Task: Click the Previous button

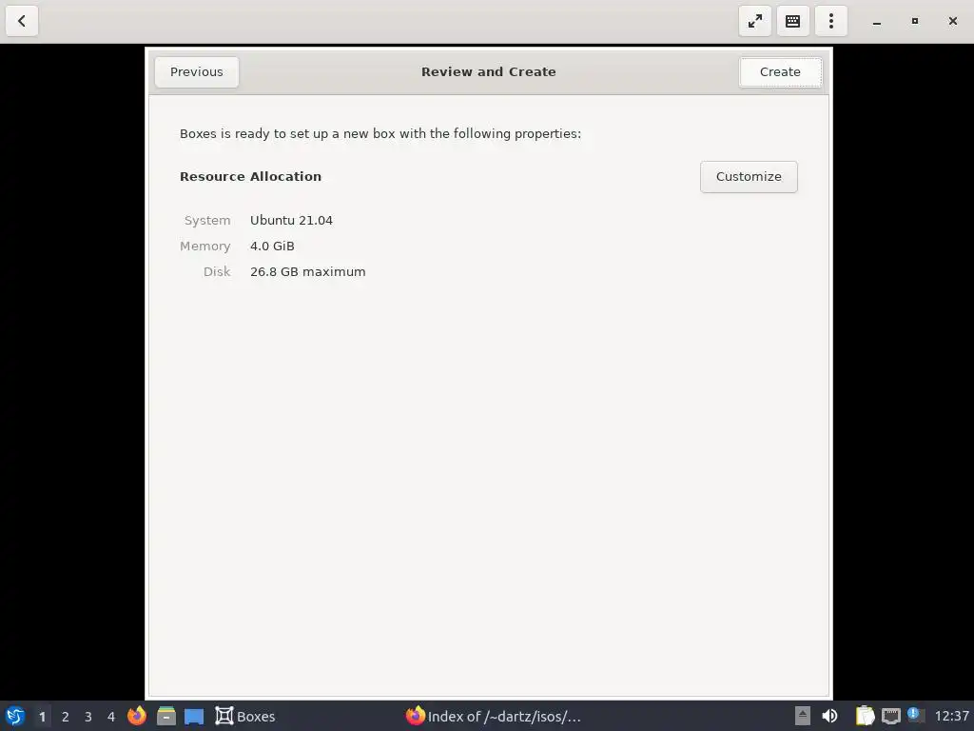Action: coord(196,72)
